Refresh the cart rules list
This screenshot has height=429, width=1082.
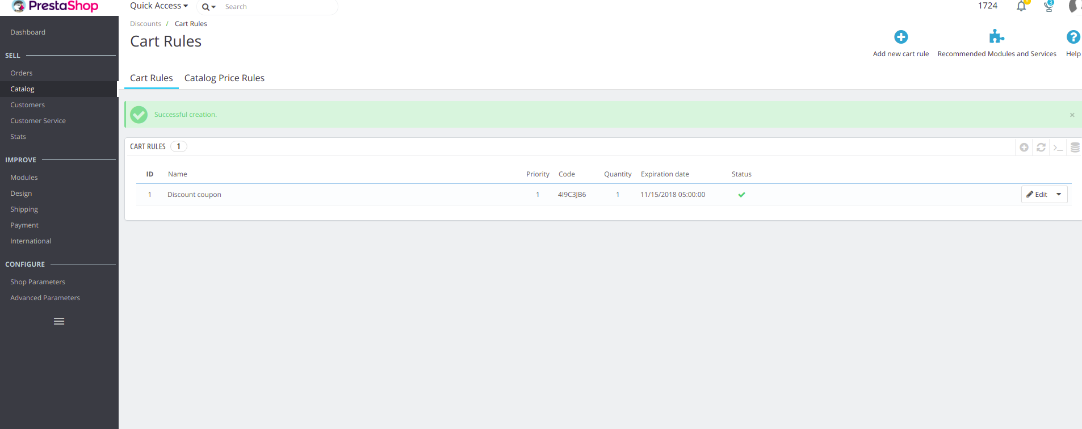tap(1041, 148)
